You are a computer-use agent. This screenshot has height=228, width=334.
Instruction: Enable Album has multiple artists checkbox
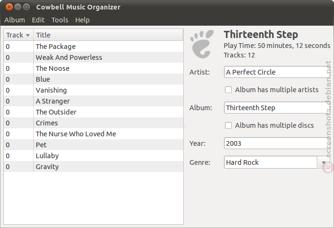point(228,90)
